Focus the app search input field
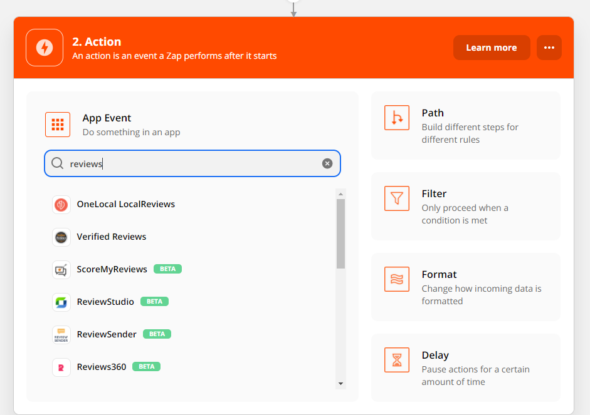Screen dimensions: 590x415 192,163
